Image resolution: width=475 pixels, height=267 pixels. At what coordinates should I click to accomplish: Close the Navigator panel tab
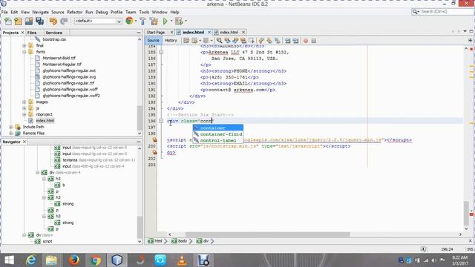click(24, 142)
